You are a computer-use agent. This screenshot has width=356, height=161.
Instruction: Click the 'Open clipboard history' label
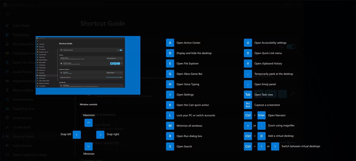(268, 64)
